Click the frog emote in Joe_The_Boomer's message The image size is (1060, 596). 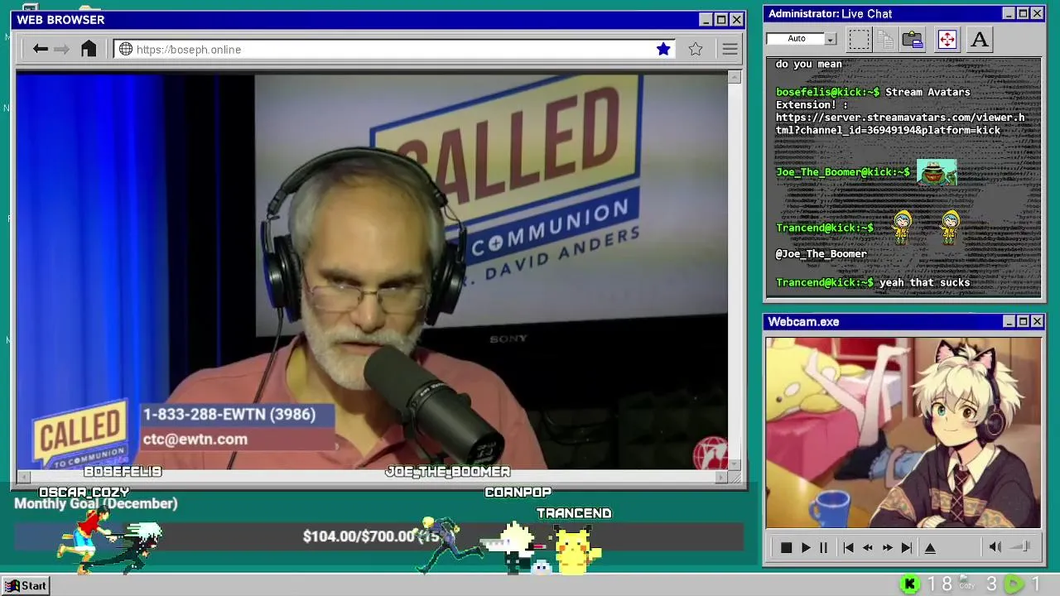tap(937, 172)
